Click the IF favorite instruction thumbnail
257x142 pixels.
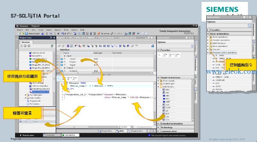[160, 55]
